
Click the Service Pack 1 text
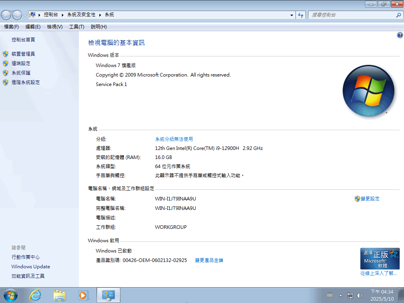111,84
